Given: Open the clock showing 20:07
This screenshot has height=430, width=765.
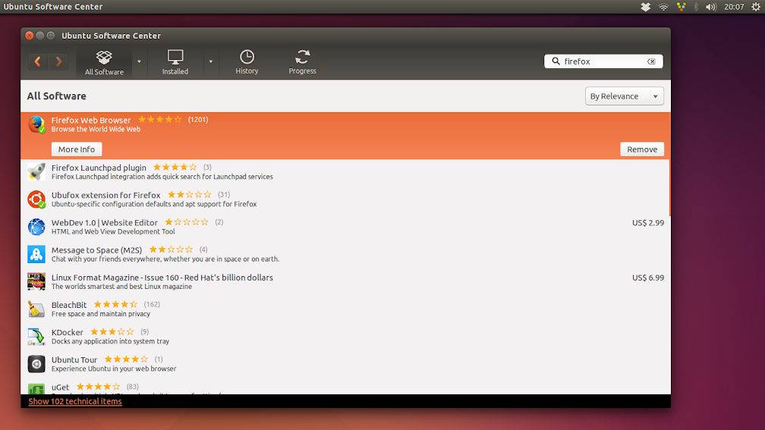Looking at the screenshot, I should pos(734,7).
